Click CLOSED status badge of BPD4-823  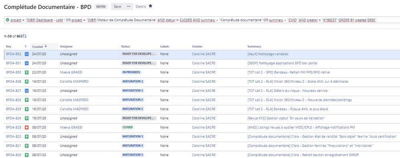pos(128,127)
